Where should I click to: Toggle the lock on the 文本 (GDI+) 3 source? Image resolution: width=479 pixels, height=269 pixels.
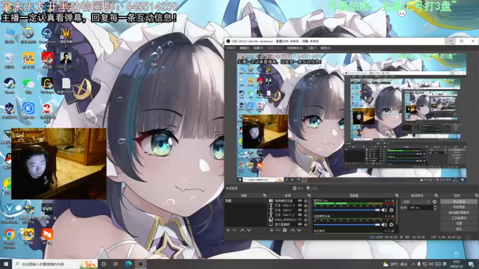coord(305,206)
